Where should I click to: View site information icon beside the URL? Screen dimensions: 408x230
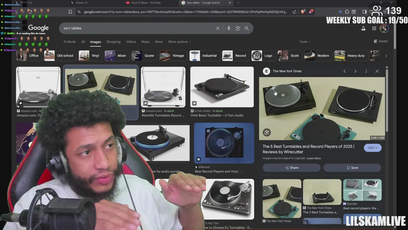(x=79, y=12)
